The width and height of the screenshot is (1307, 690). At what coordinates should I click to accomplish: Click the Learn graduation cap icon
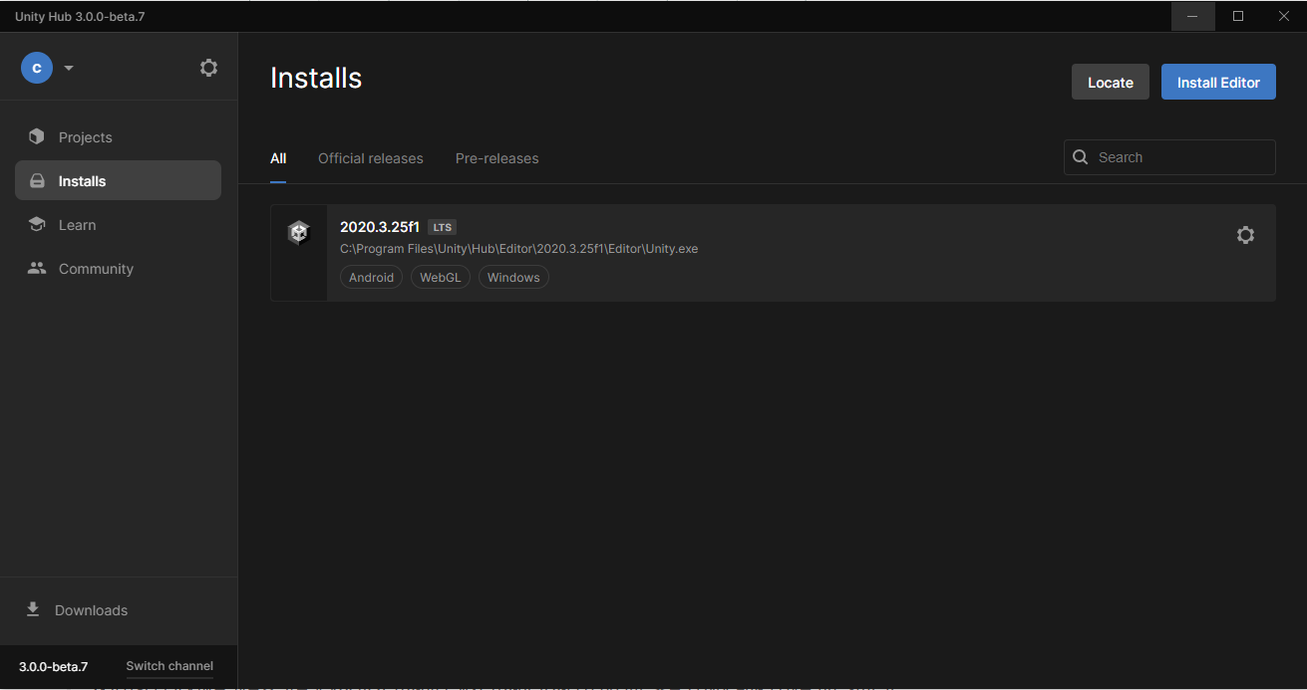coord(37,224)
